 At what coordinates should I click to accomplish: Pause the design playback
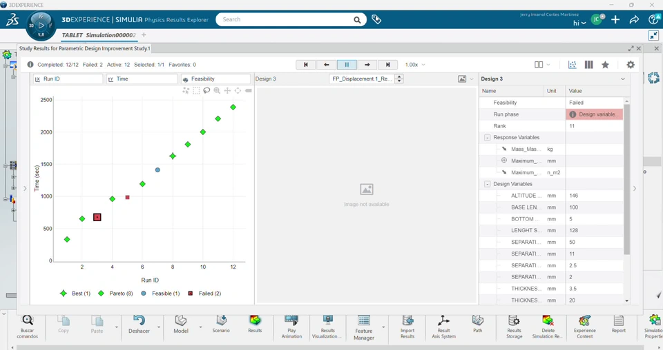click(347, 65)
